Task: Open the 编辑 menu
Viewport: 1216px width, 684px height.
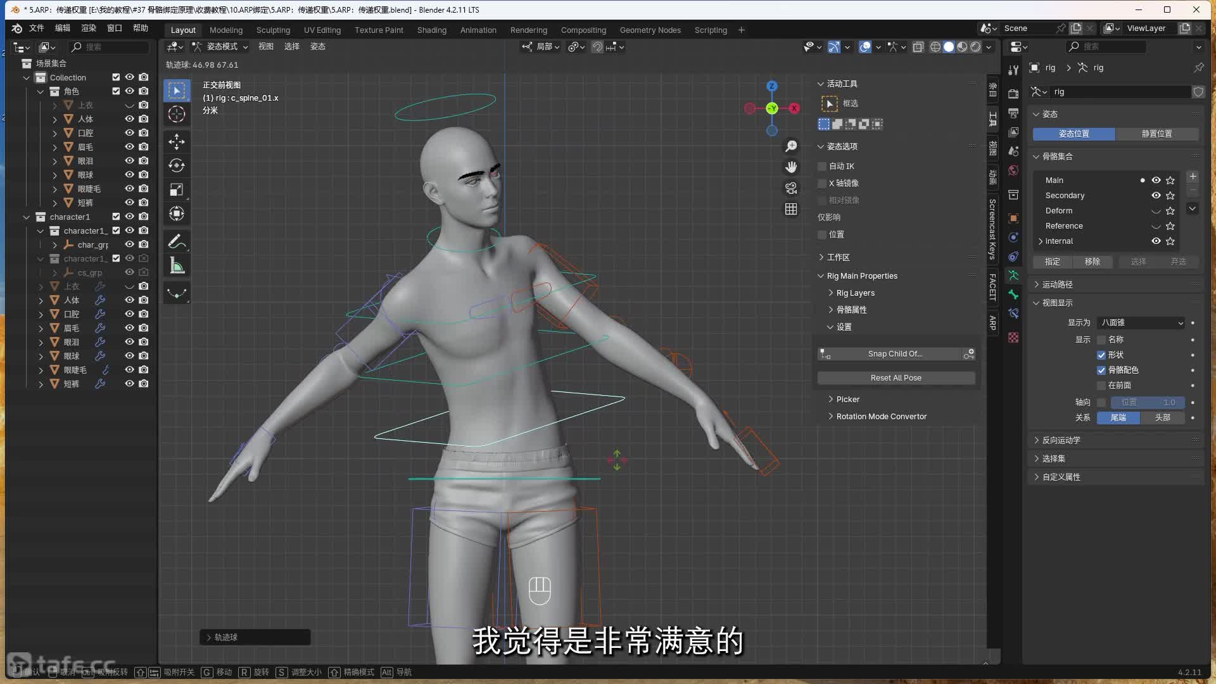Action: [63, 28]
